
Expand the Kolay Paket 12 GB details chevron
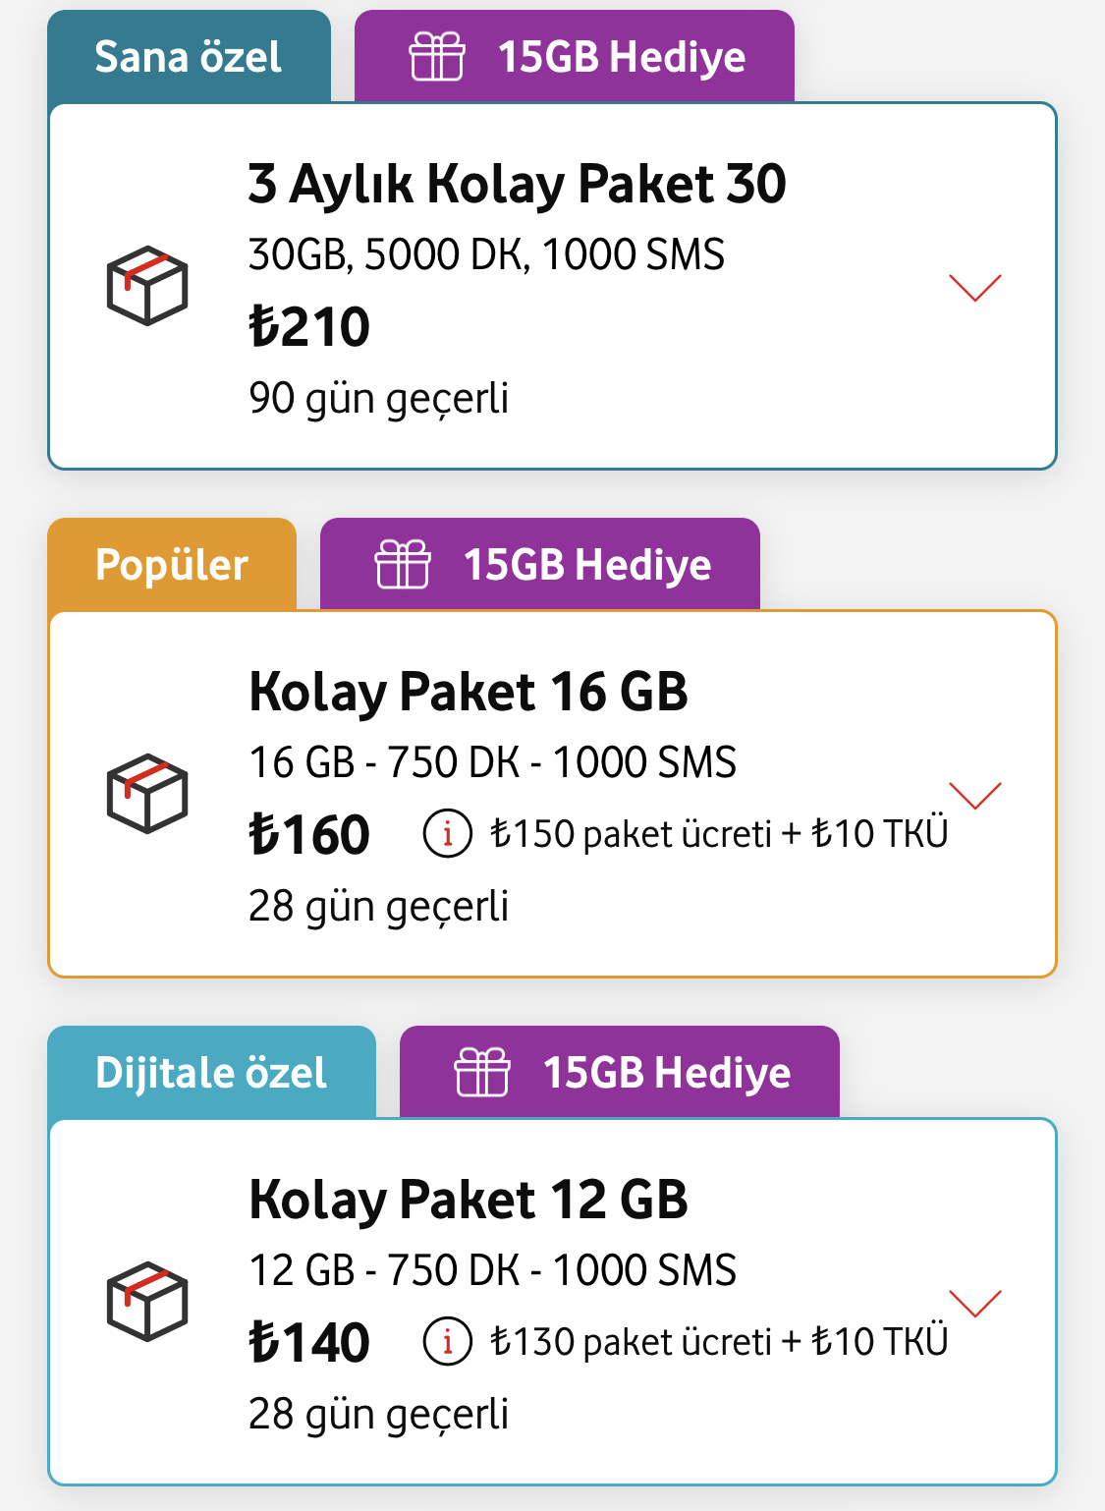click(975, 1303)
